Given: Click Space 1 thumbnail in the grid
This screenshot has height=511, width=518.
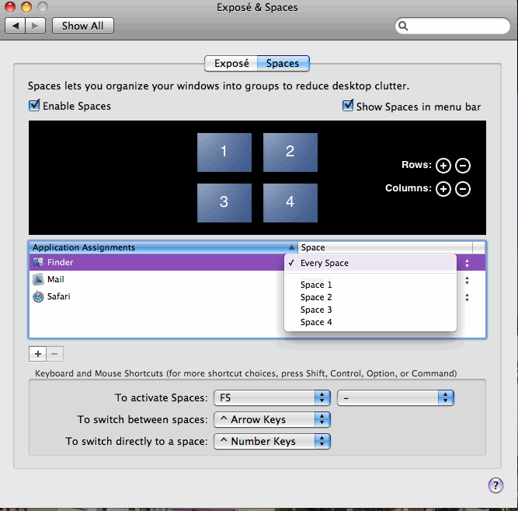Looking at the screenshot, I should point(224,152).
